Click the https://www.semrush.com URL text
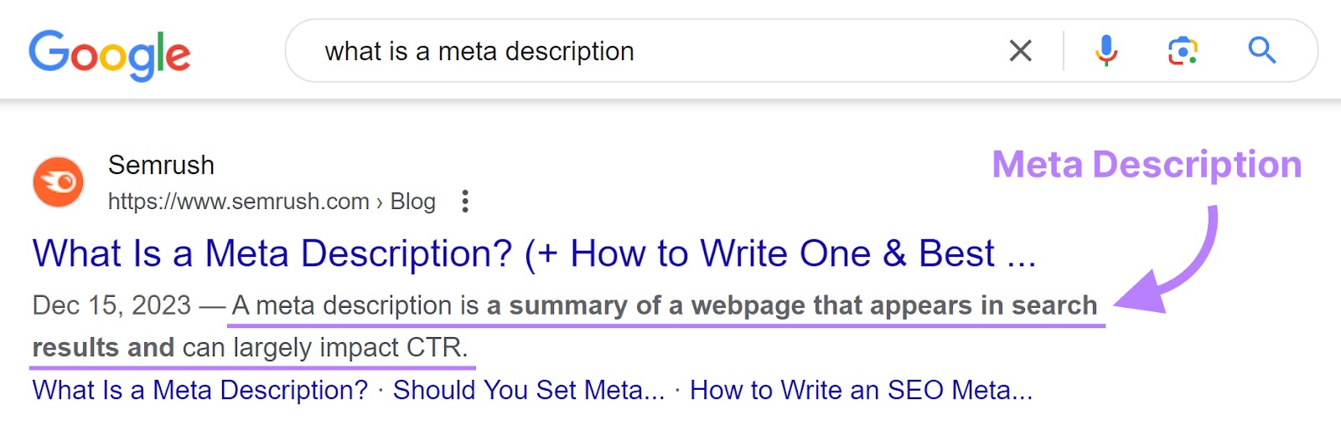Viewport: 1341px width, 440px height. [x=238, y=202]
